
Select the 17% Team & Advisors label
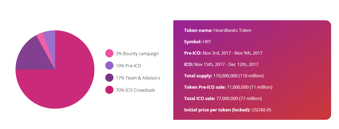pyautogui.click(x=138, y=78)
